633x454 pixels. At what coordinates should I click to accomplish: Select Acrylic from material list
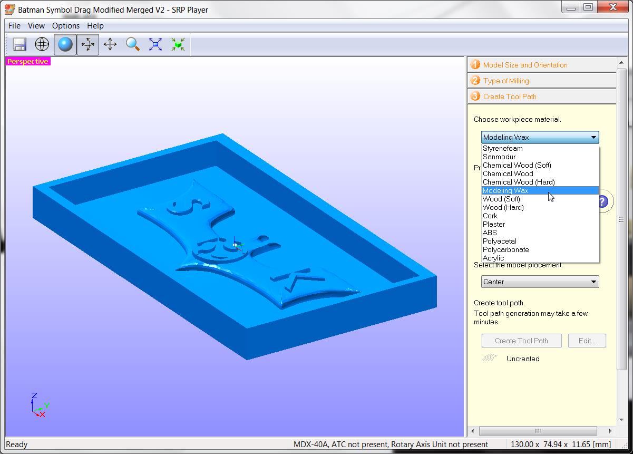pyautogui.click(x=540, y=258)
